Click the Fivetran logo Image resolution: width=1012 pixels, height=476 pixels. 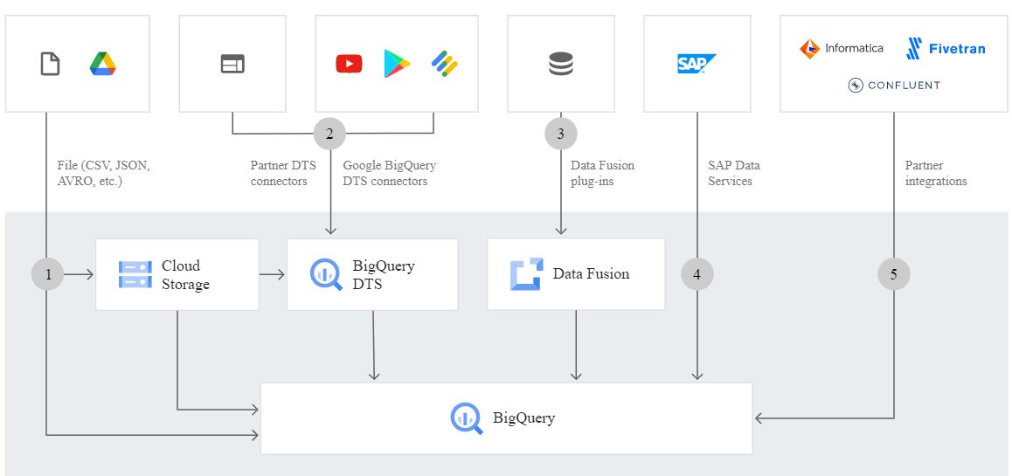[x=946, y=49]
